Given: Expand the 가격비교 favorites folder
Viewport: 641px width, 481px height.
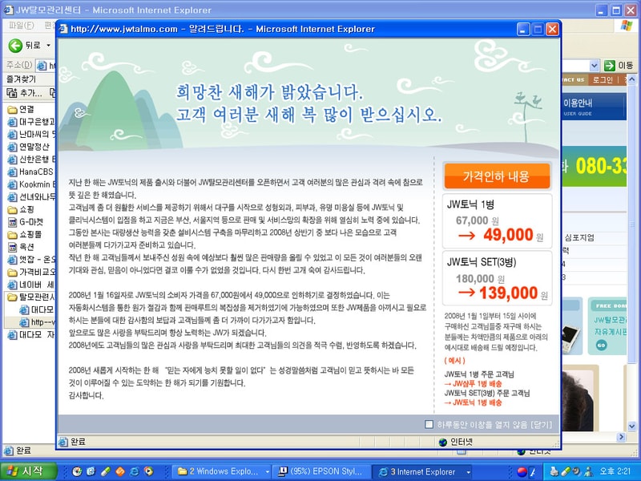Looking at the screenshot, I should click(31, 272).
